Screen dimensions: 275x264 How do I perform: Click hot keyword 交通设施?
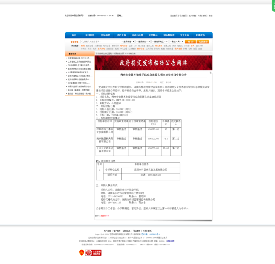[x=98, y=46]
